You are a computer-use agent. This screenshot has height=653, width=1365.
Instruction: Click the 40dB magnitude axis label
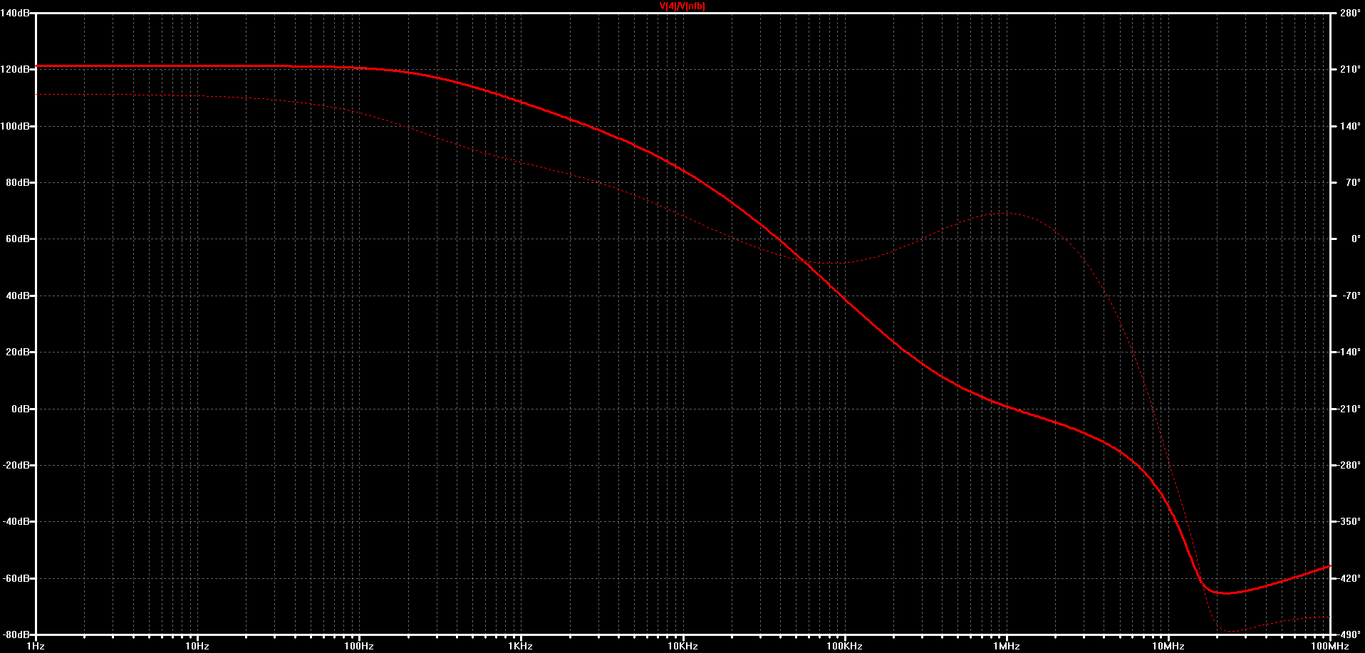coord(17,296)
